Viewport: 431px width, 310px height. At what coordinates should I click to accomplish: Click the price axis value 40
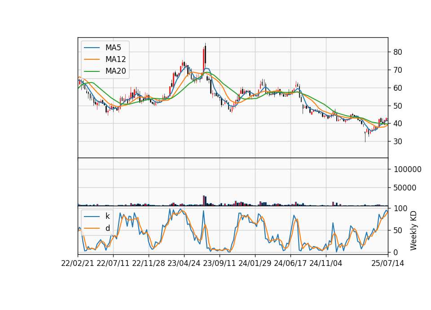[397, 124]
